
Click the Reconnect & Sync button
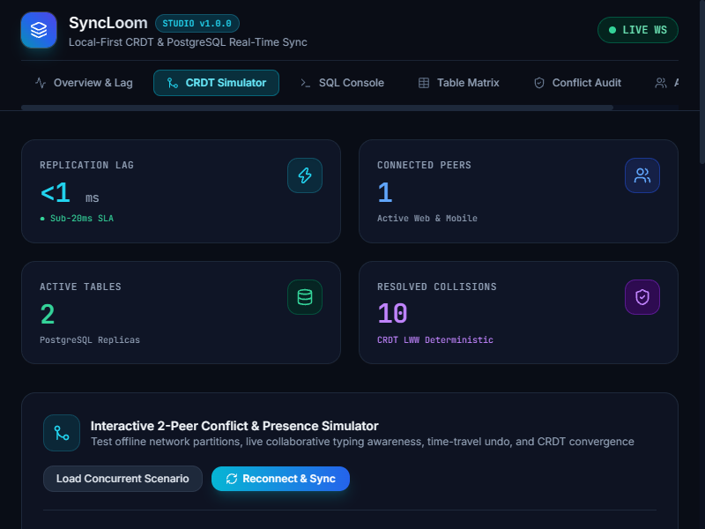pos(280,479)
